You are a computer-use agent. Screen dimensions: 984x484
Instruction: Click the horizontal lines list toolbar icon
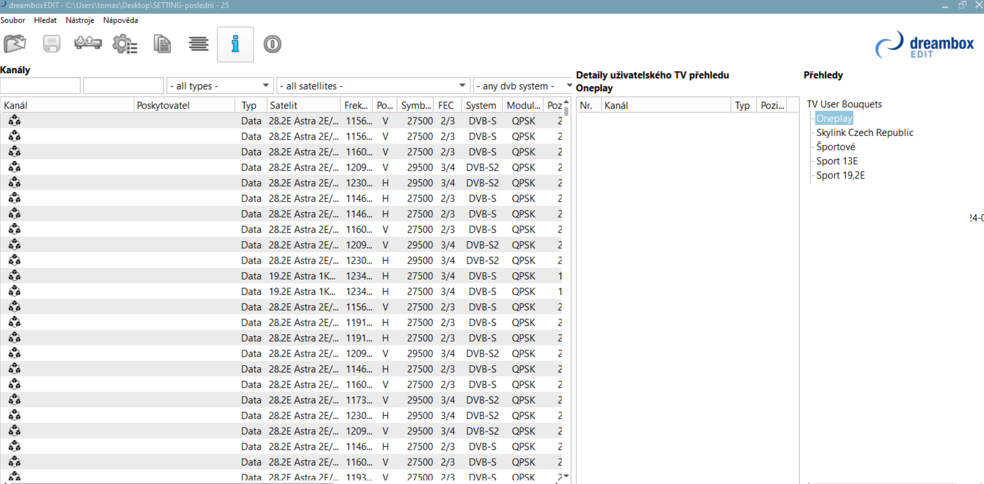pyautogui.click(x=199, y=44)
